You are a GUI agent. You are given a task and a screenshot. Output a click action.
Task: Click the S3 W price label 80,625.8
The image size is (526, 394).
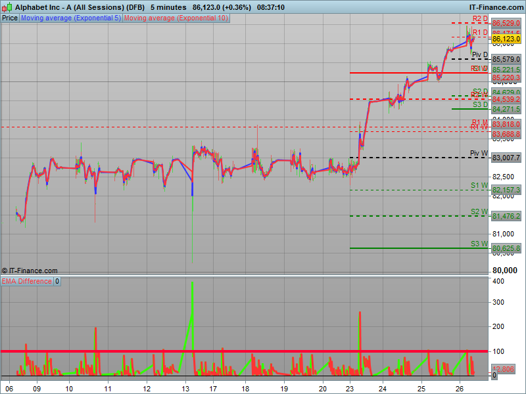click(506, 248)
